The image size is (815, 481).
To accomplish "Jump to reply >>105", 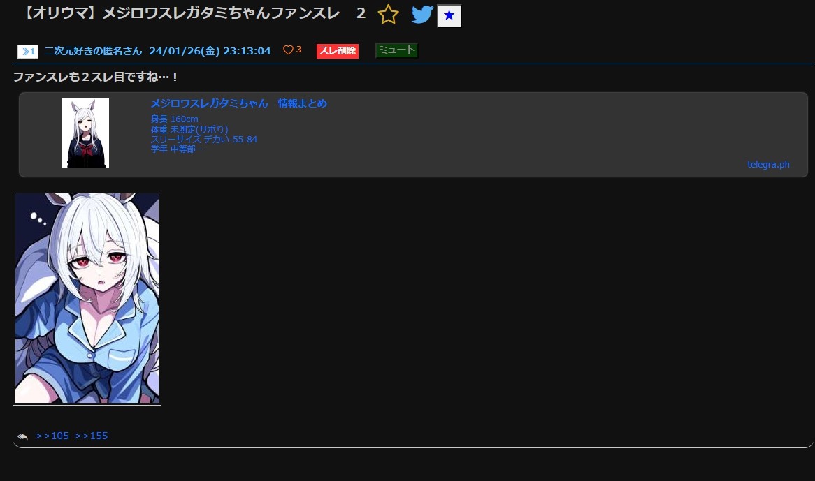I will tap(52, 436).
